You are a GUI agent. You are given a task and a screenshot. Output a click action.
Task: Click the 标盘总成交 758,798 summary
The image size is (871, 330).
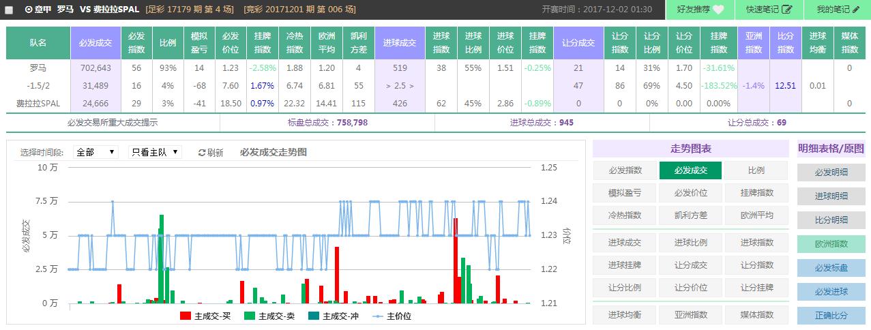pos(327,123)
